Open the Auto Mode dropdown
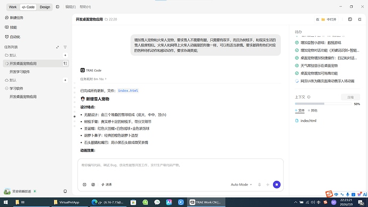 click(x=241, y=185)
